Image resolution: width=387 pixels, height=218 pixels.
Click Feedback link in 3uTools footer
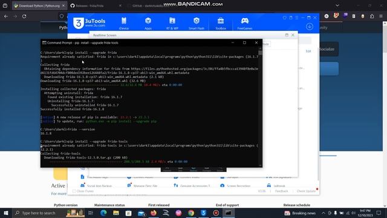[x=281, y=191]
